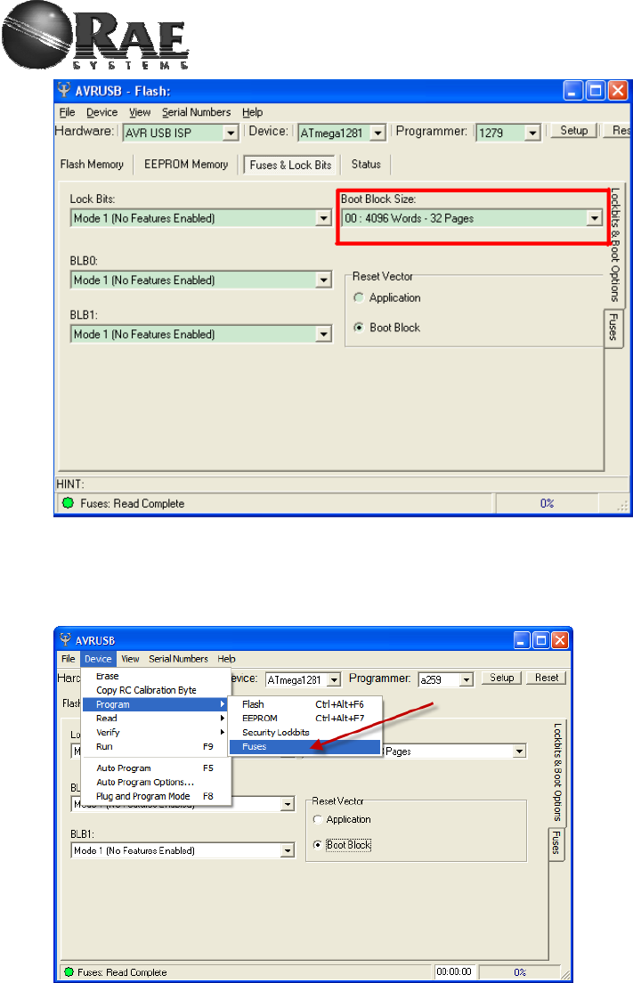
Task: Click Setup button in Flash window
Action: [x=573, y=130]
